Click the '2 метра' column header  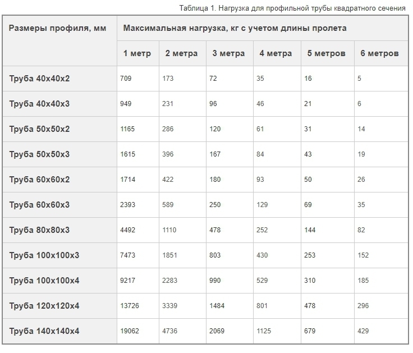(181, 54)
